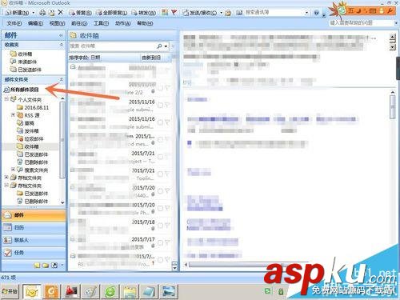Click the 五 input mode on IME bar
This screenshot has width=400, height=300.
(x=350, y=10)
